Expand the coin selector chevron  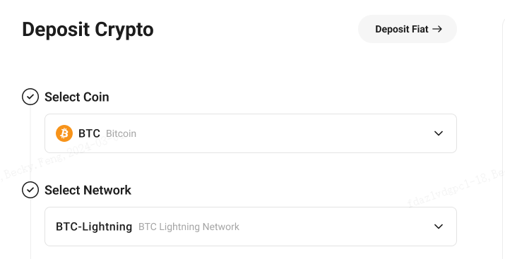tap(439, 133)
